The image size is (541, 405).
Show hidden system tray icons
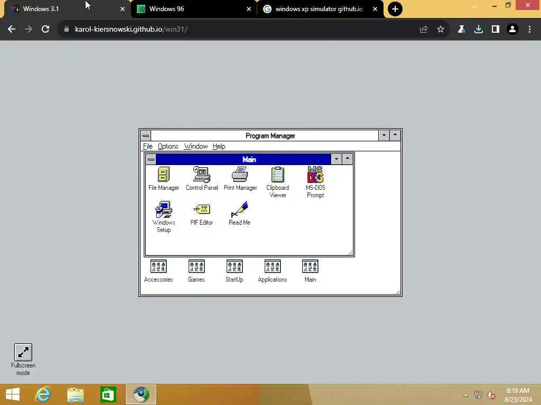tap(466, 395)
